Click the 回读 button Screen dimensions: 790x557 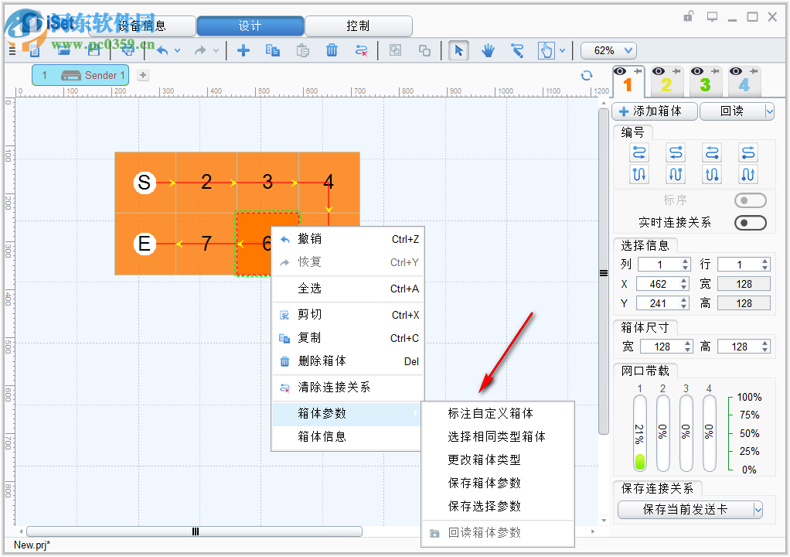click(733, 111)
